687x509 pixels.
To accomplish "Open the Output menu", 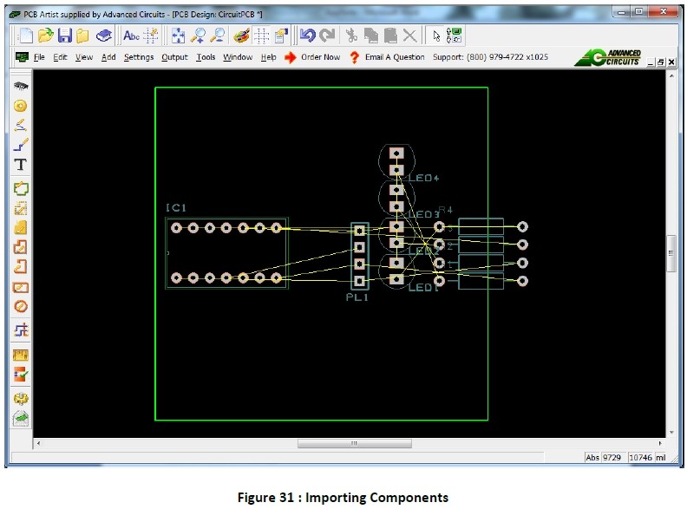I will (x=174, y=57).
